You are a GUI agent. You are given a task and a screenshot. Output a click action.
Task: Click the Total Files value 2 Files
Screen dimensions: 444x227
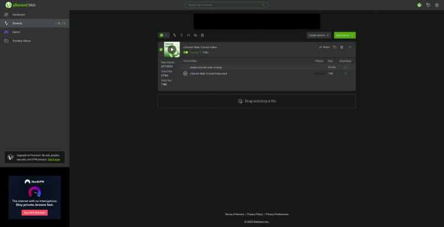(x=165, y=75)
